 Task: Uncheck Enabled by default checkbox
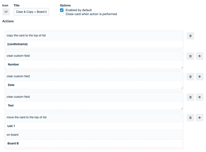click(x=62, y=10)
